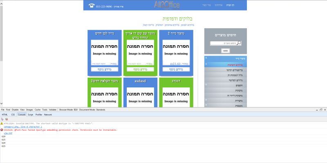Open the Tools menu in developer tools

click(45, 109)
